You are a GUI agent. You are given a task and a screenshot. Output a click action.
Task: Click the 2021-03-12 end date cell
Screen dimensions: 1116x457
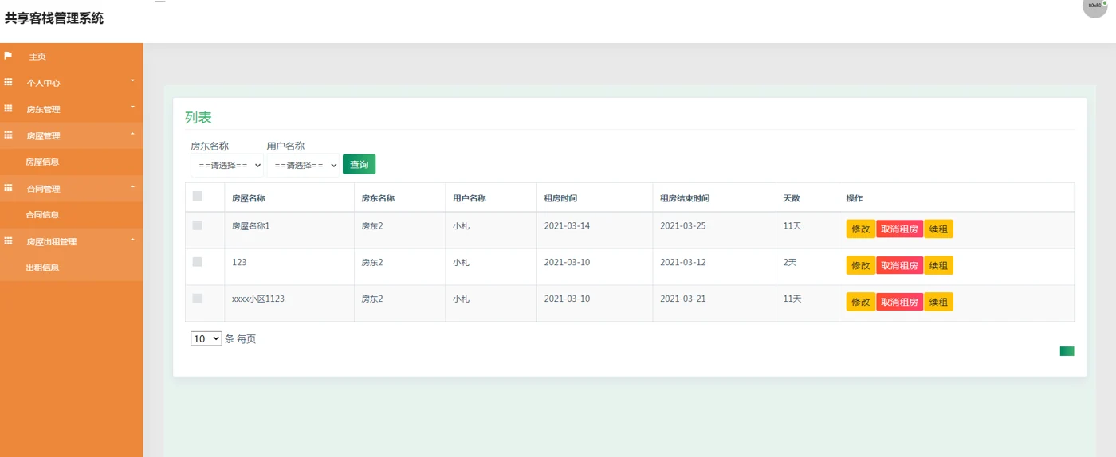click(683, 263)
